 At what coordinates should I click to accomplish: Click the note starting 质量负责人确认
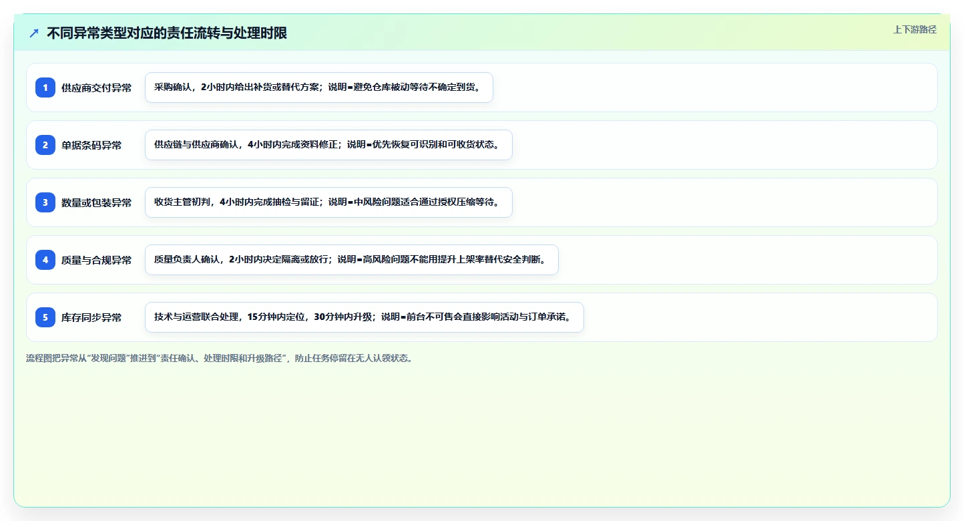point(351,260)
